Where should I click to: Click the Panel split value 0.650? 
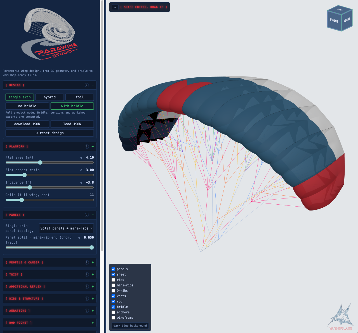point(89,237)
